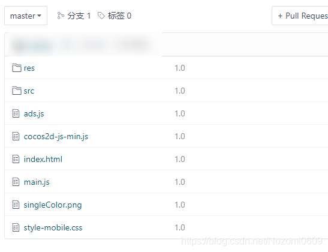This screenshot has width=328, height=252.
Task: Open the res folder
Action: pos(29,68)
